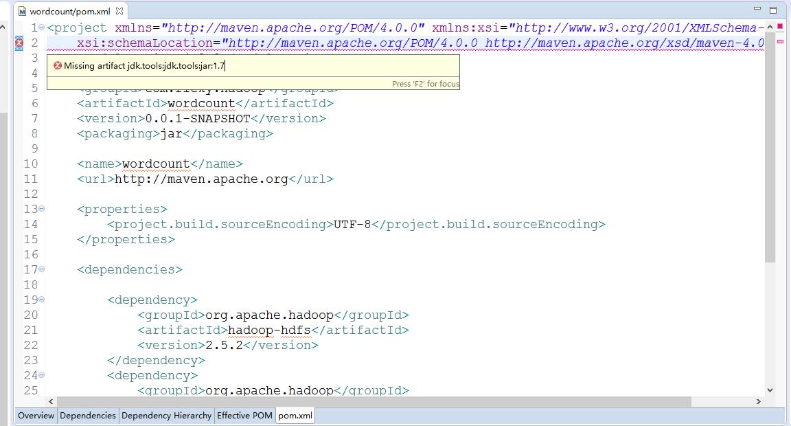Show the Effective POM tab
Viewport: 791px width, 426px height.
click(x=244, y=416)
